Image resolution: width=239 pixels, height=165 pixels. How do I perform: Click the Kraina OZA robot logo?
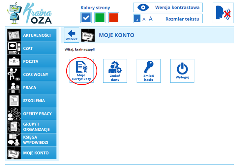pos(29,13)
